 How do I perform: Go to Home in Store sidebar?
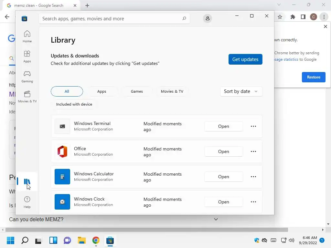pyautogui.click(x=27, y=36)
